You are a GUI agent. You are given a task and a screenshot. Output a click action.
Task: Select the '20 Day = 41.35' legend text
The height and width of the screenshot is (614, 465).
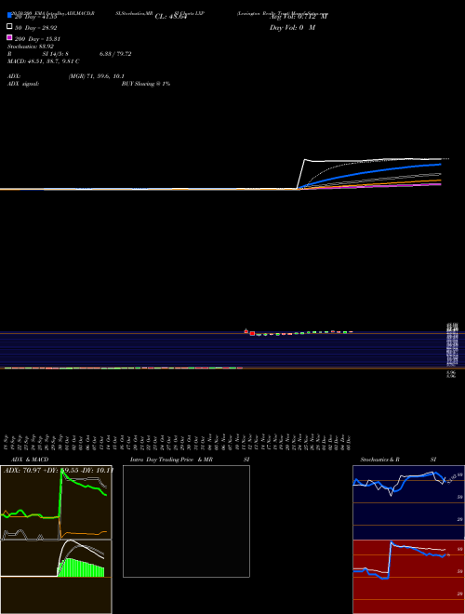[35, 17]
